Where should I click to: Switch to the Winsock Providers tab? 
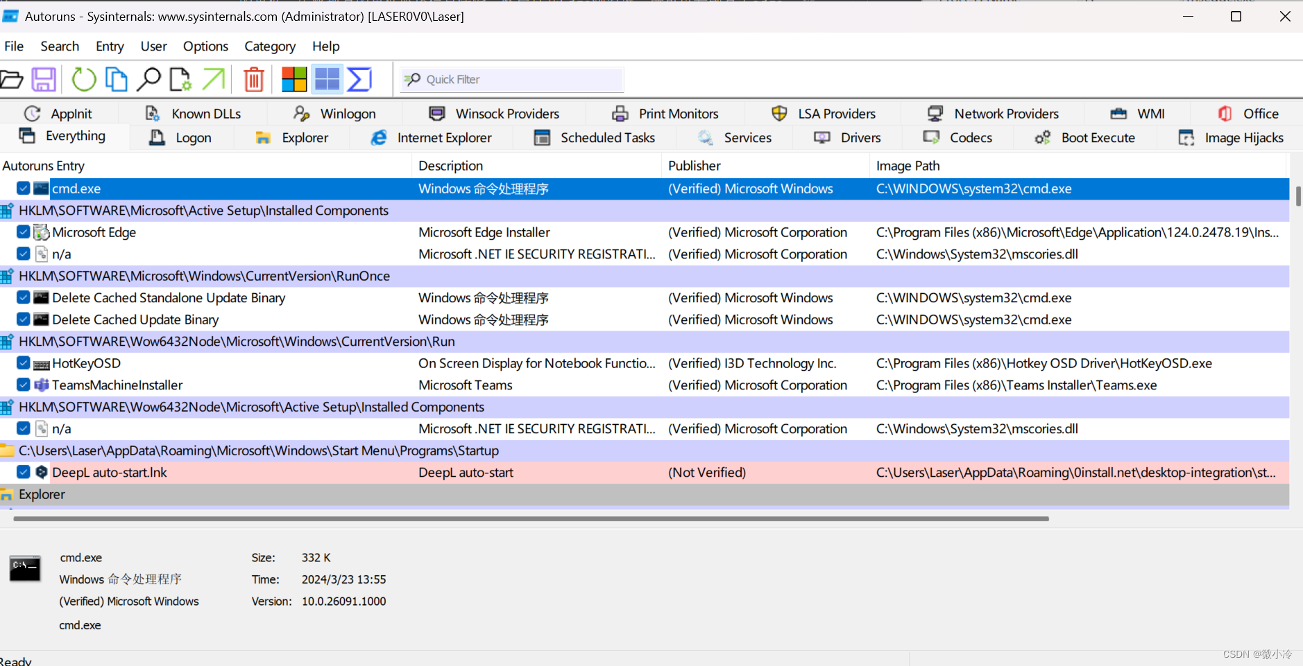click(x=494, y=114)
